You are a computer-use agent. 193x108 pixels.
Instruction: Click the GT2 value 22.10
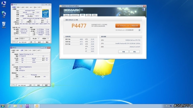[93, 42]
